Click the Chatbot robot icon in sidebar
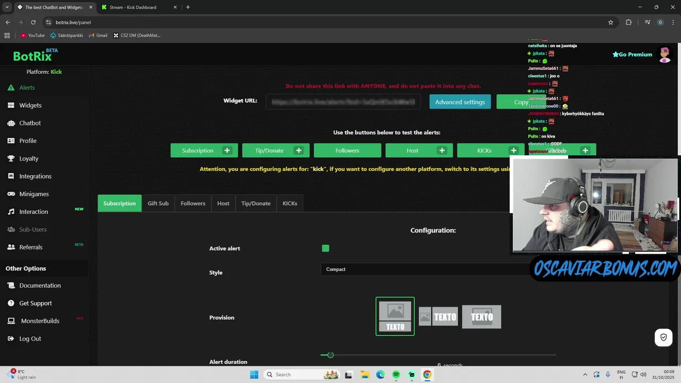Viewport: 681px width, 383px height. pos(11,123)
